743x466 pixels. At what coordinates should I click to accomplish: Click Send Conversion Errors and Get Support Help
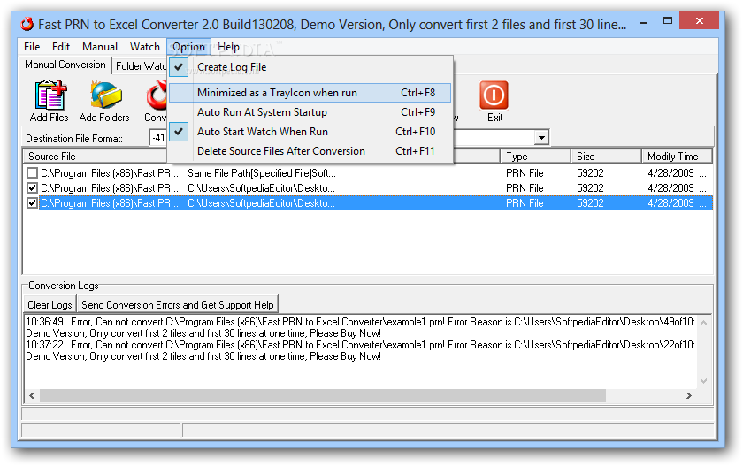pos(178,305)
